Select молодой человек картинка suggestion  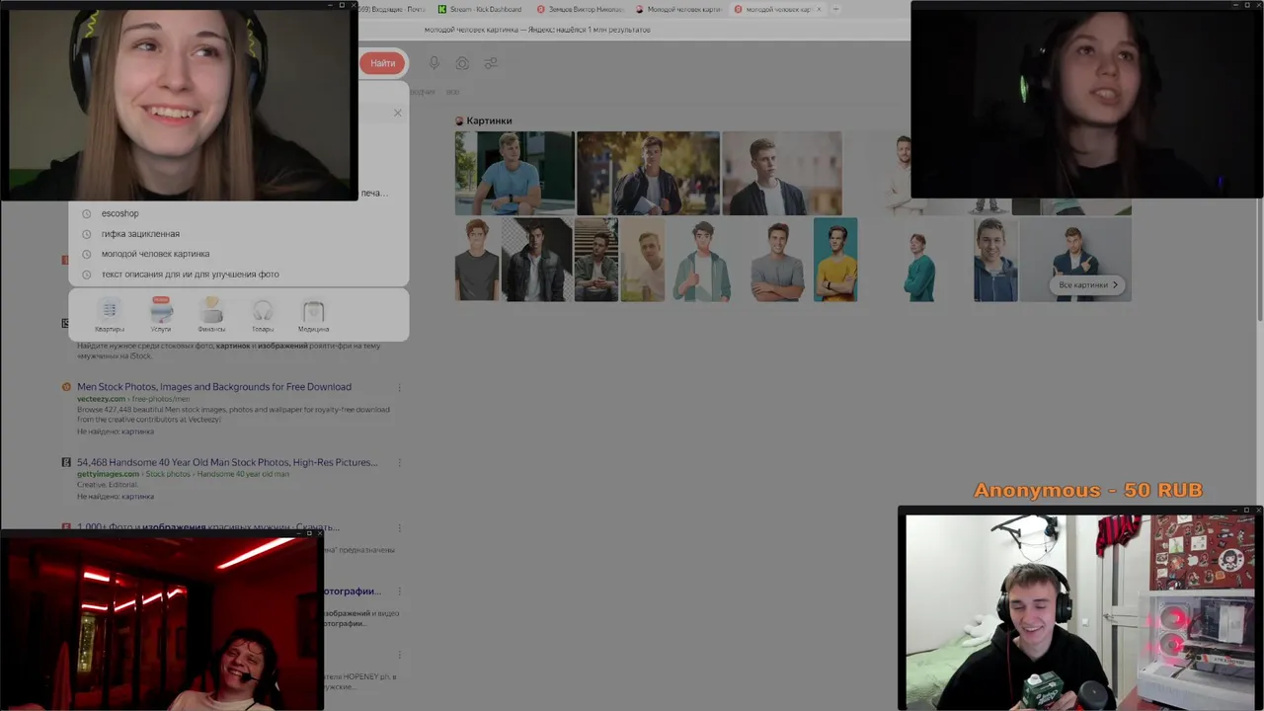coord(155,254)
